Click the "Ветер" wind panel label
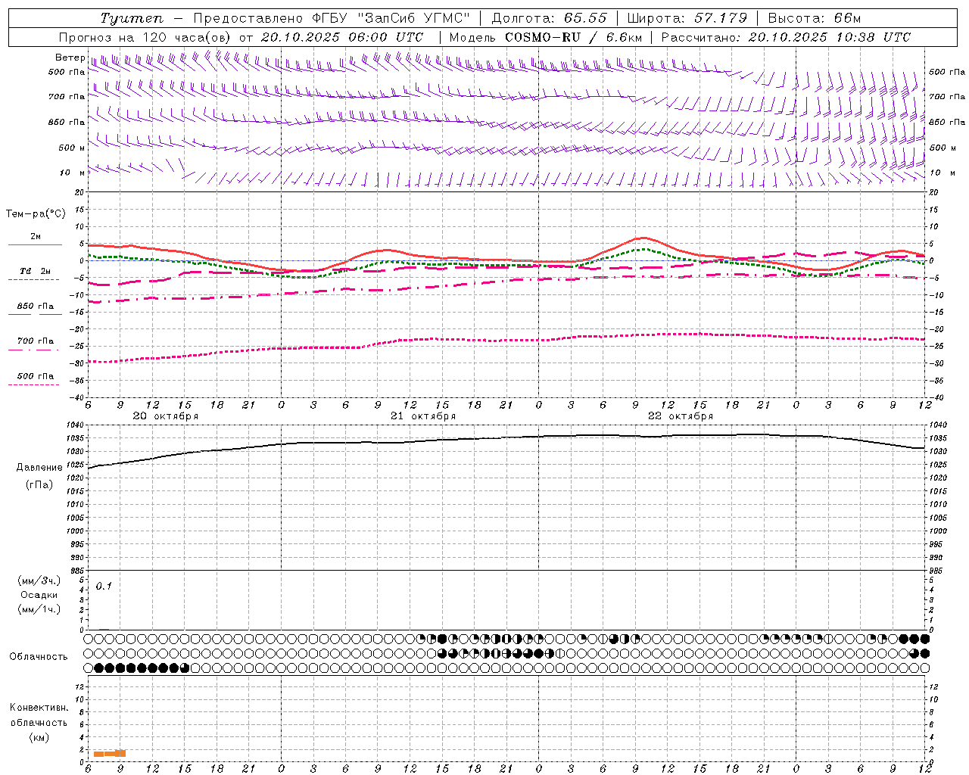969x775 pixels. 70,58
